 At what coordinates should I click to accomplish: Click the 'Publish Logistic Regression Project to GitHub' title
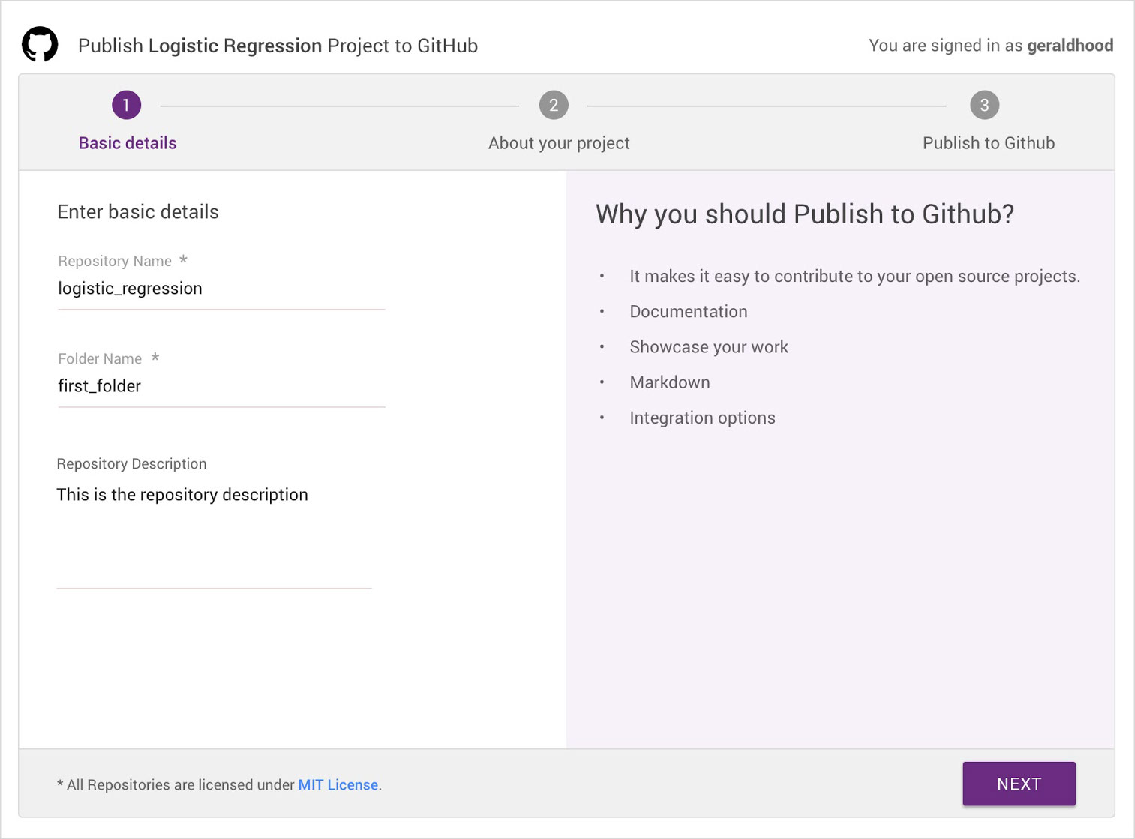278,46
